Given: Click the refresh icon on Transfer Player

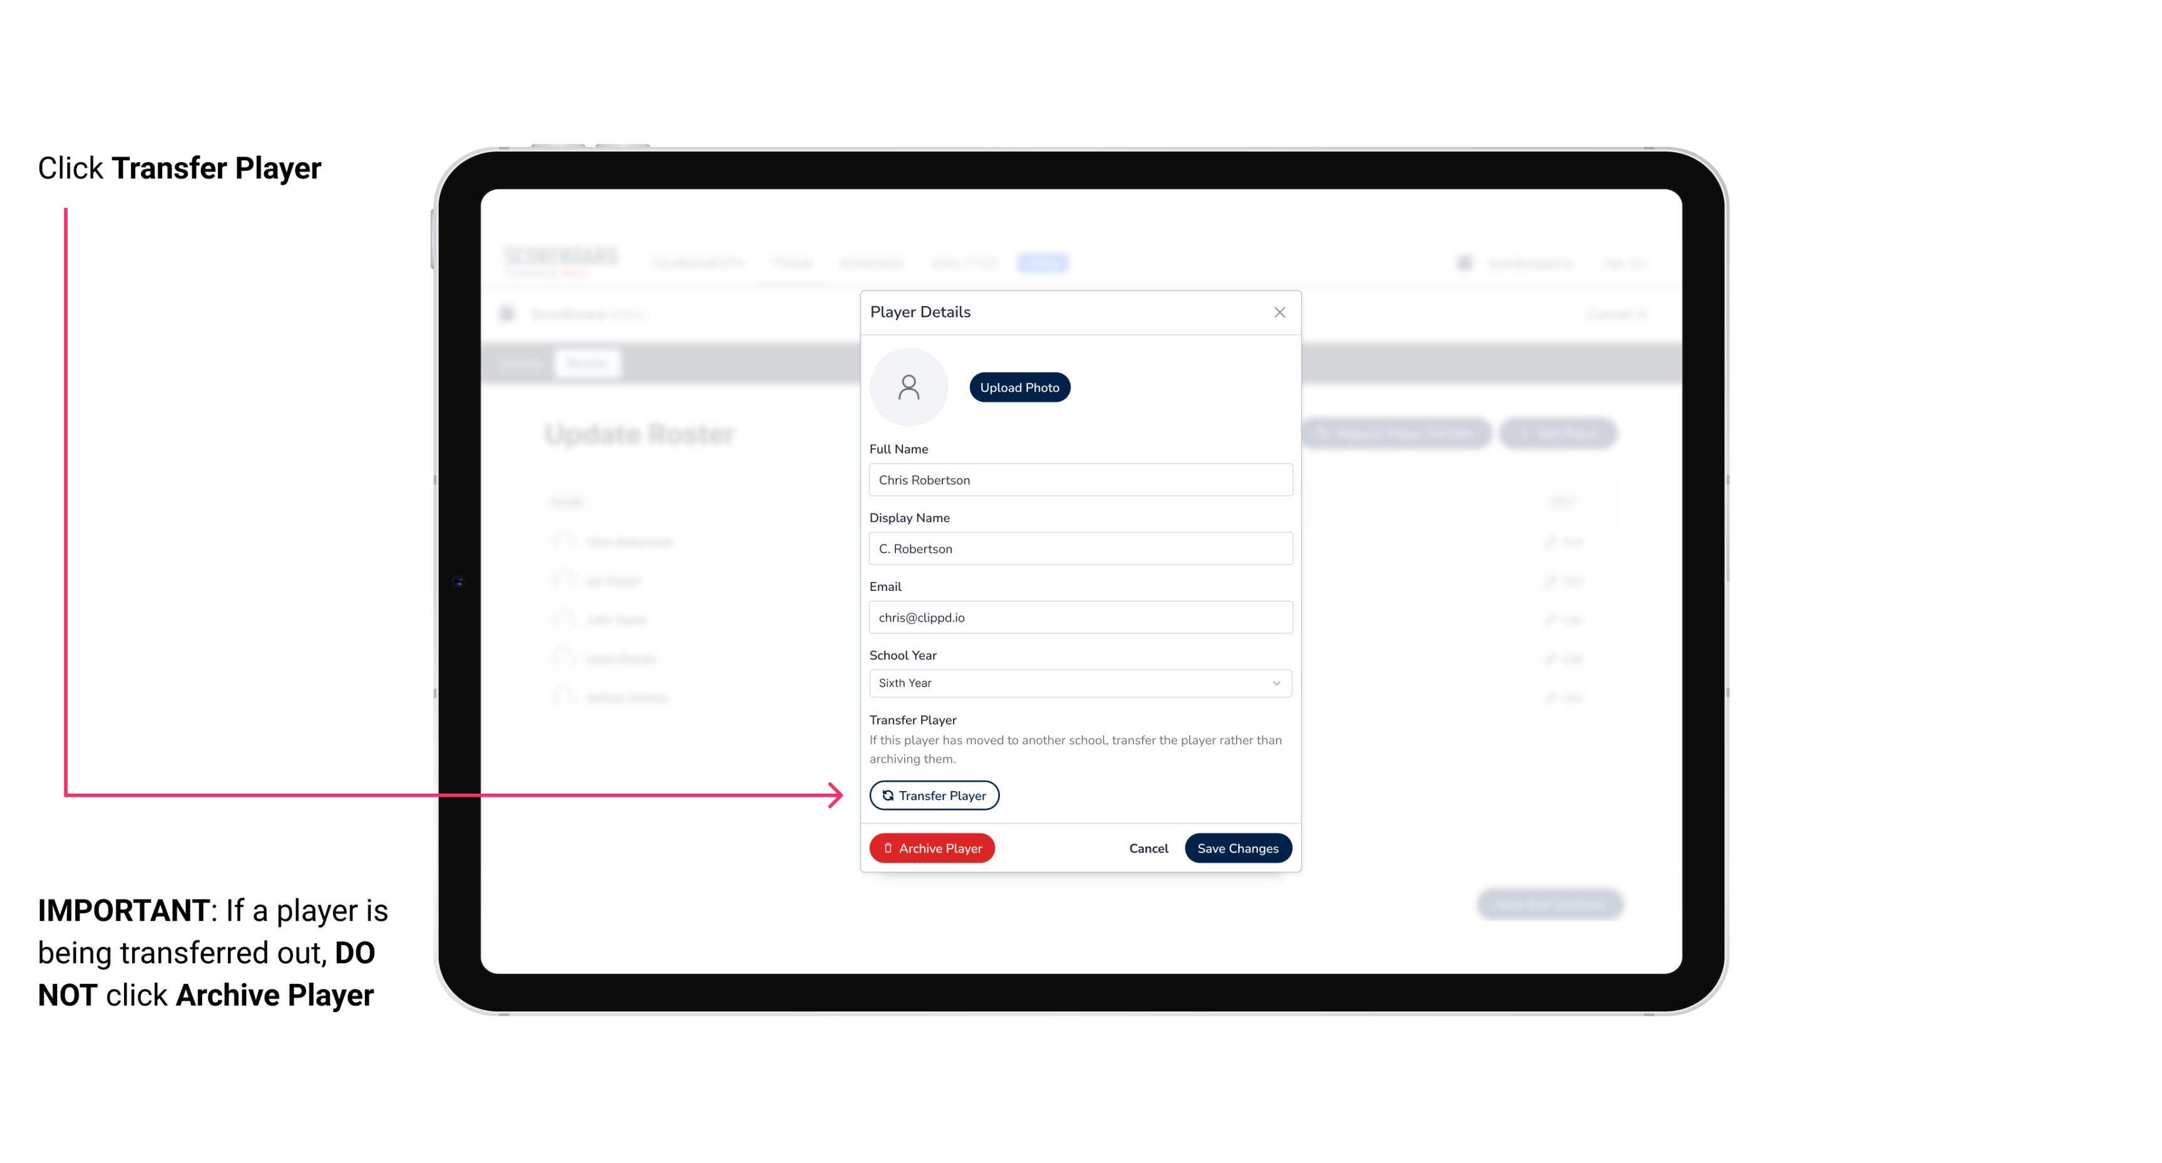Looking at the screenshot, I should pos(887,795).
